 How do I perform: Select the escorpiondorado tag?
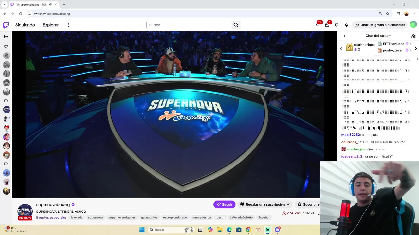pos(175,217)
